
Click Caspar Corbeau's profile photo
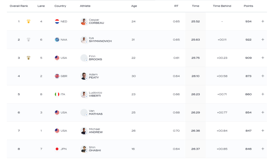click(84, 21)
